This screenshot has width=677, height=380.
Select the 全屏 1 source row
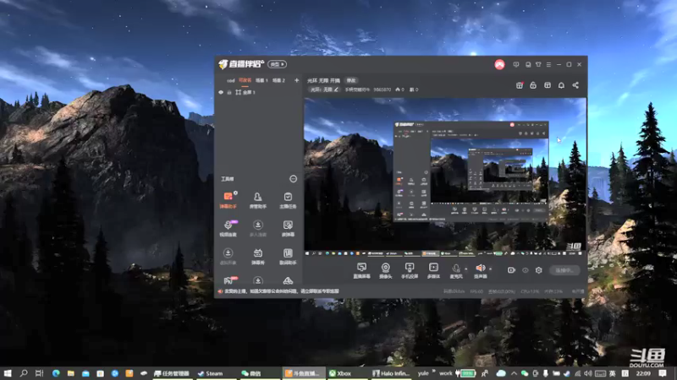pyautogui.click(x=259, y=92)
